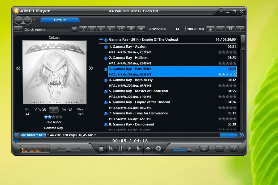
Task: Click the right arrows on info ticker
Action: 242,135
